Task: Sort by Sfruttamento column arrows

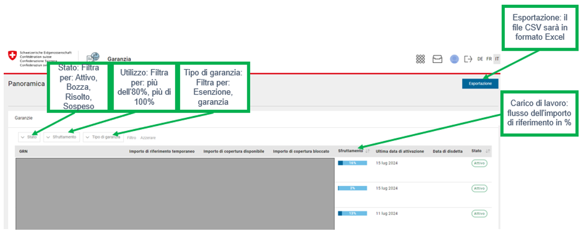Action: click(x=367, y=151)
